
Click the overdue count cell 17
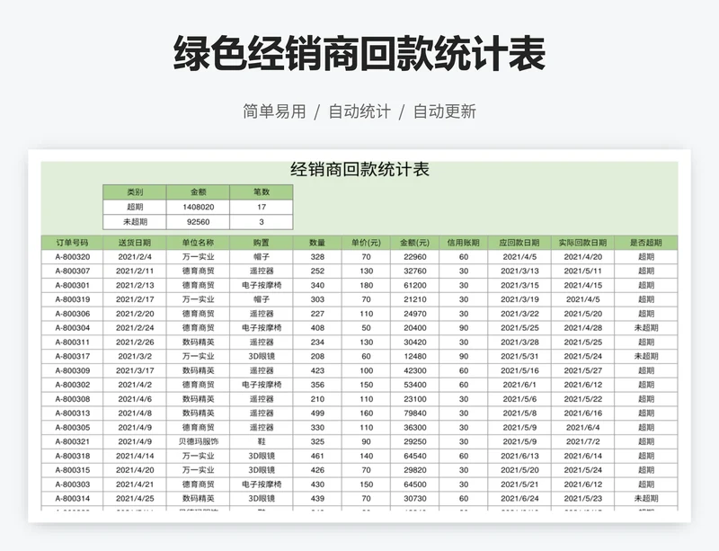click(262, 207)
